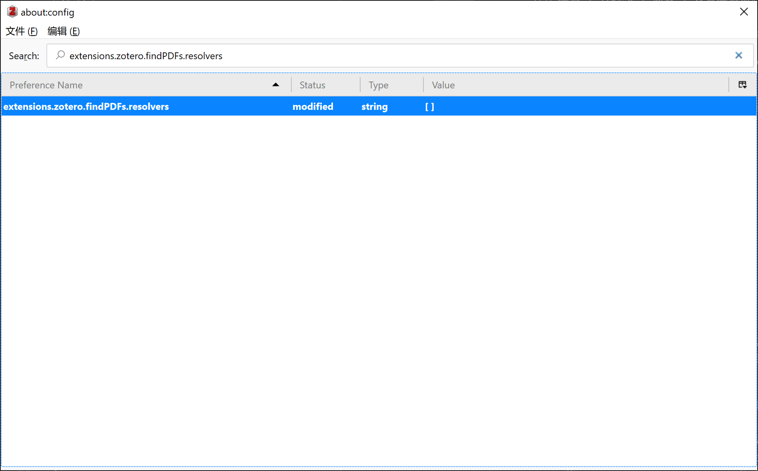This screenshot has height=471, width=758.
Task: Select the extensions.zotero.findPDFs.resolvers preference row
Action: coord(379,106)
